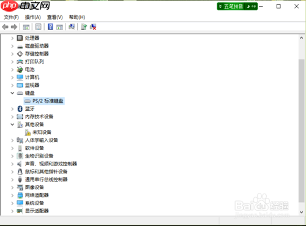306x226 pixels.
Task: Click the blue question mark Help icon
Action: pos(50,27)
